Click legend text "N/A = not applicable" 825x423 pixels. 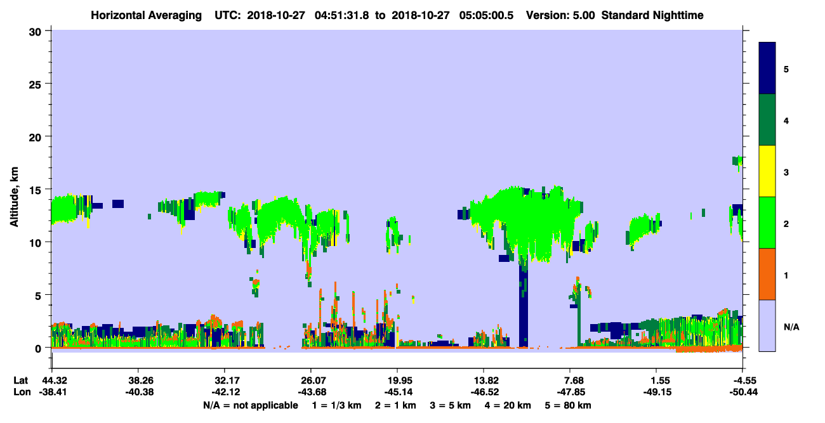coord(250,405)
